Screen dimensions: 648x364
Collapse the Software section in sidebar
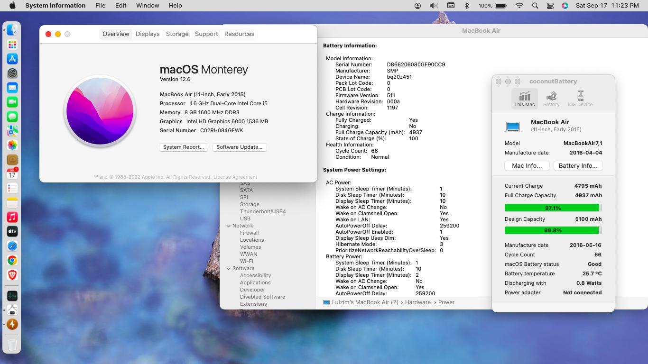pos(229,269)
